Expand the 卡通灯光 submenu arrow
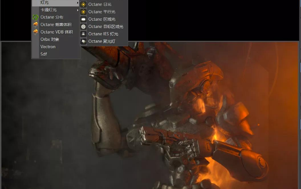 78,10
